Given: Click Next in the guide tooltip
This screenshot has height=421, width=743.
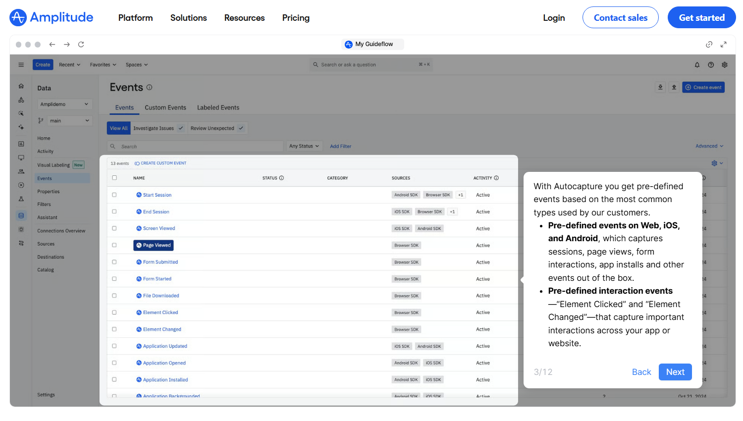Looking at the screenshot, I should 675,372.
